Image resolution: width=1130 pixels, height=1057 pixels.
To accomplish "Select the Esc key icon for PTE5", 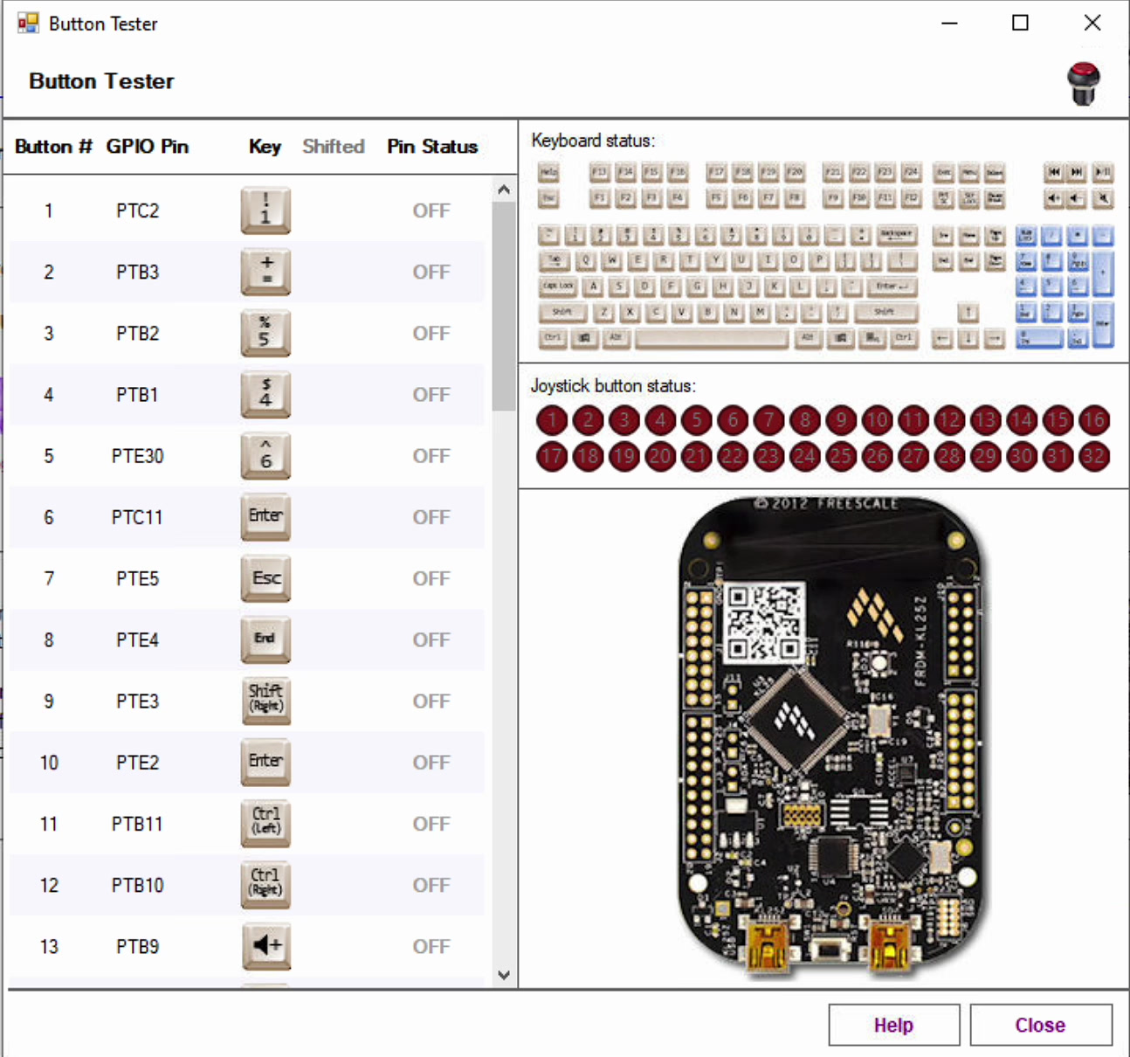I will click(265, 578).
